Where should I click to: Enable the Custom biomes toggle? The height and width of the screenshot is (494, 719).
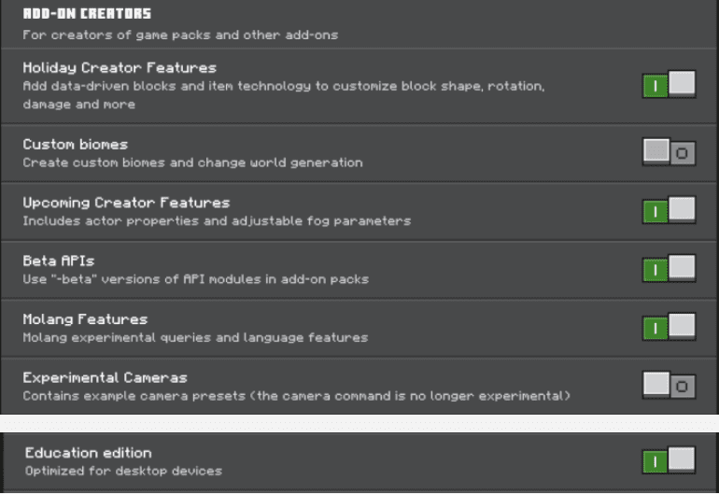click(669, 152)
